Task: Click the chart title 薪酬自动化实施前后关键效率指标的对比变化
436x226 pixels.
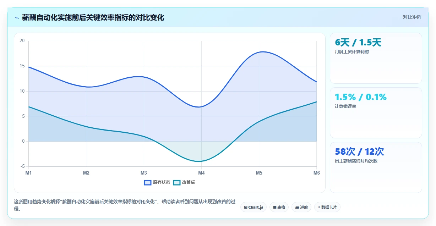Action: click(93, 17)
